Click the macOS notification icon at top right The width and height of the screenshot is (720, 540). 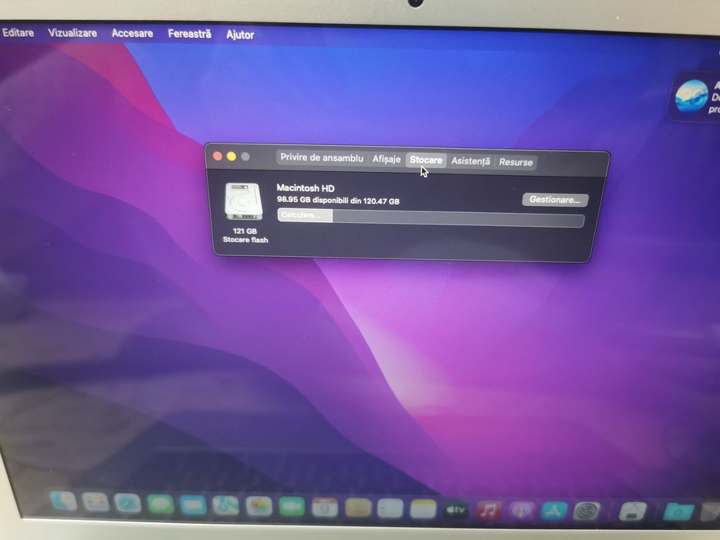(x=691, y=96)
